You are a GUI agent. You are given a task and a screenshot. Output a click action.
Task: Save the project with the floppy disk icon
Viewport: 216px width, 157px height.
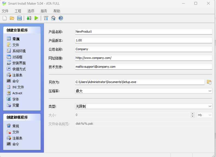tap(19, 18)
